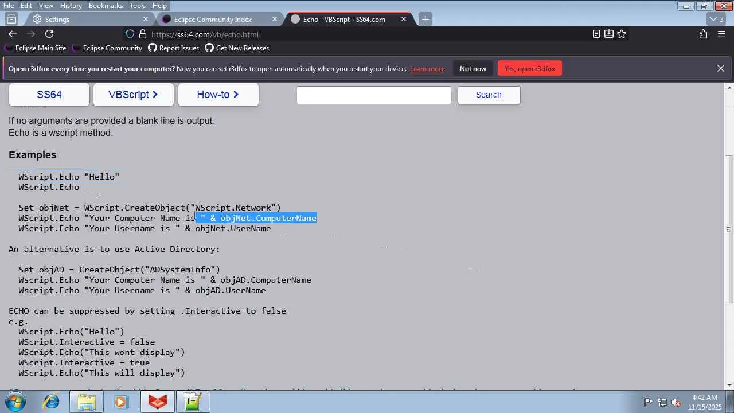This screenshot has height=413, width=734.
Task: Click the red fox browser taskbar icon
Action: tap(158, 402)
